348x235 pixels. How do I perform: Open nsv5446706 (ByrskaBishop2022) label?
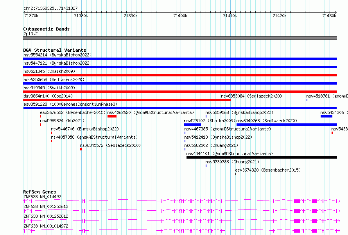(85, 129)
